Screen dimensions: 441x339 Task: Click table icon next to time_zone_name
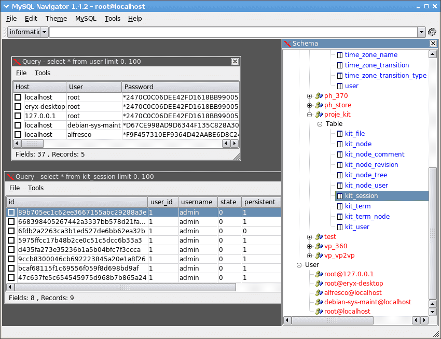pos(340,55)
